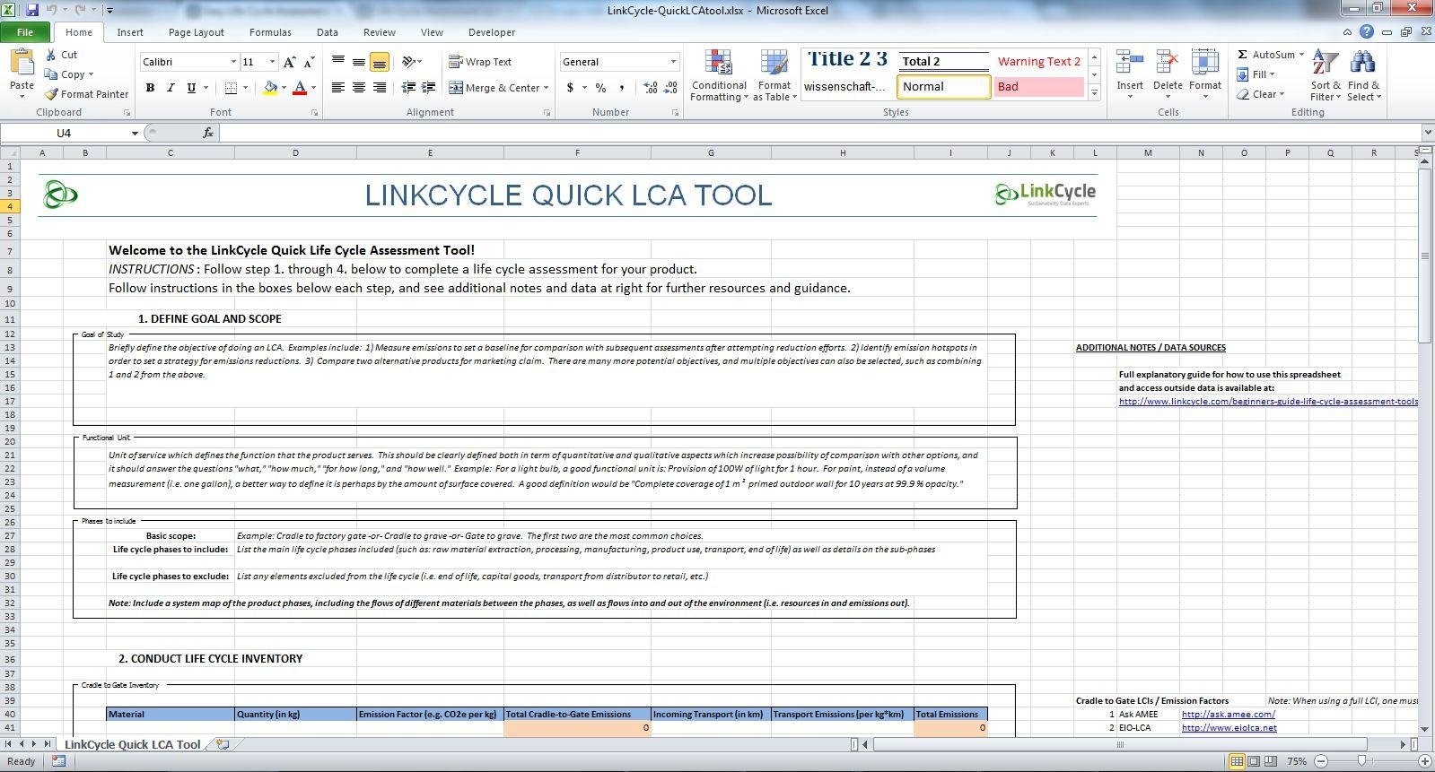1435x772 pixels.
Task: Open the ask.amee.com link
Action: [1229, 715]
